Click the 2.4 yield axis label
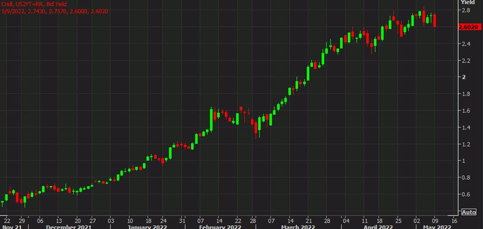The image size is (483, 229). [465, 44]
